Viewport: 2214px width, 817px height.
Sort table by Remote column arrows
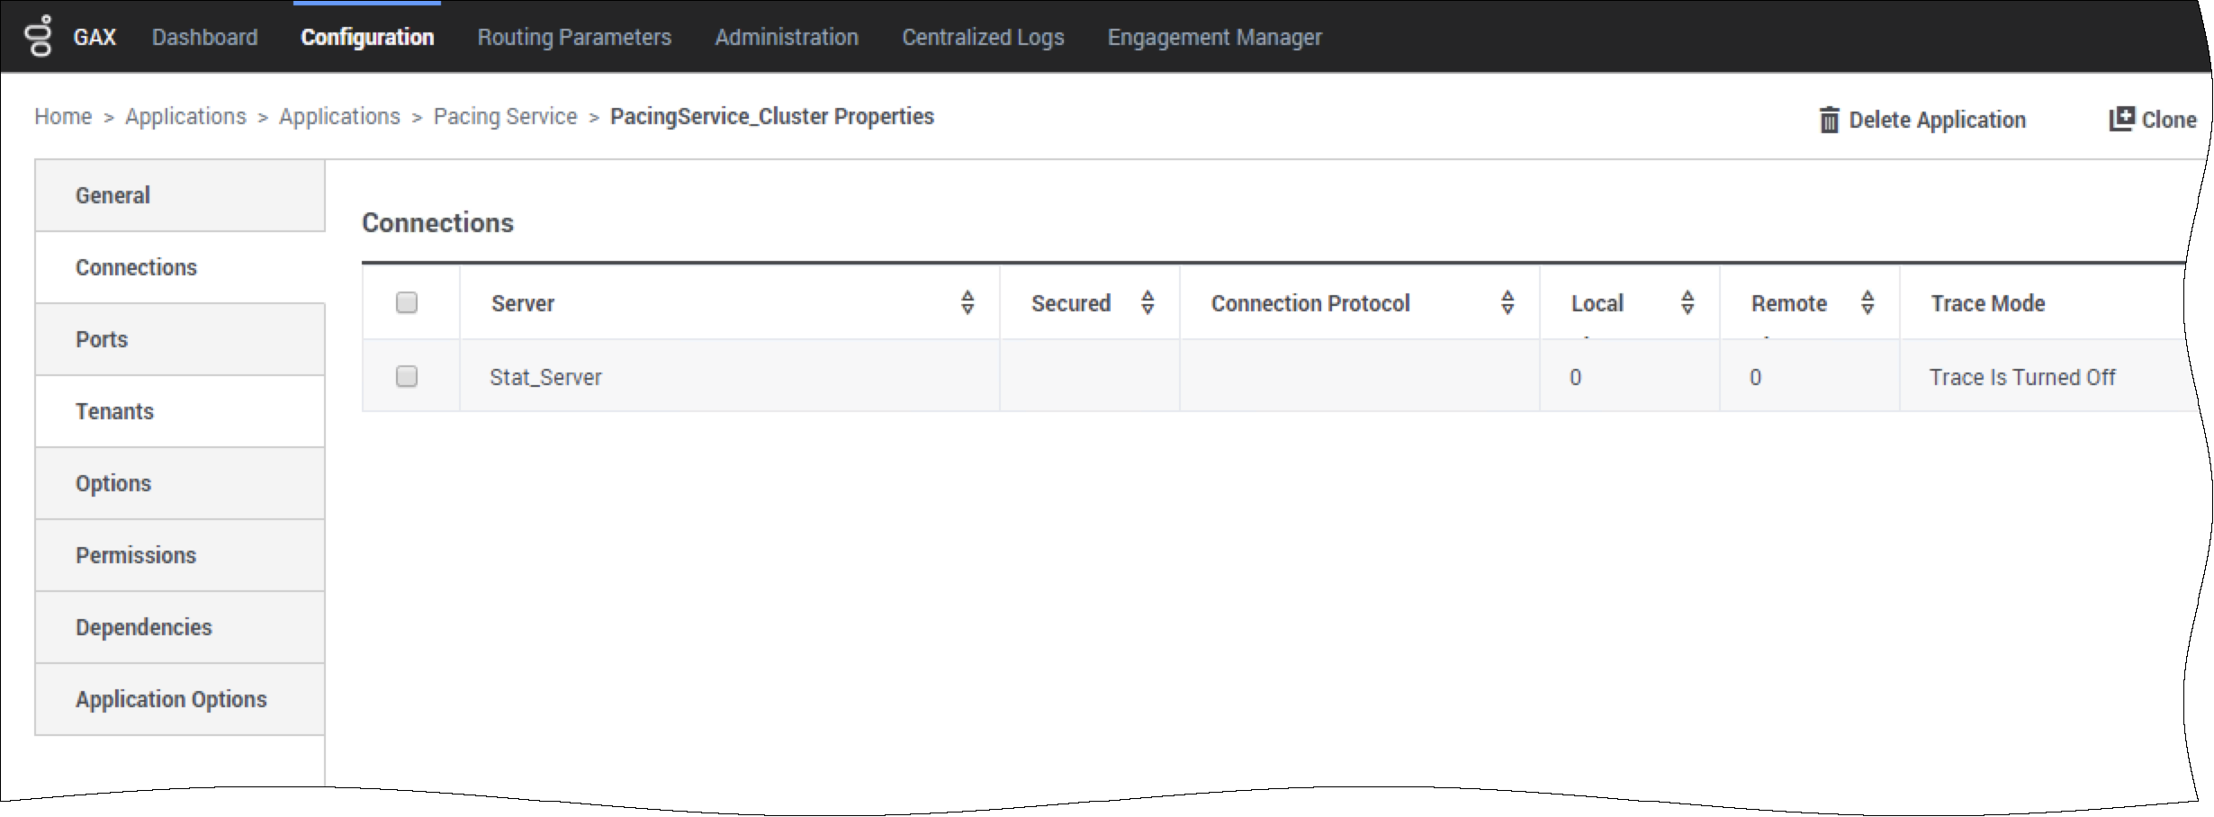click(1867, 302)
